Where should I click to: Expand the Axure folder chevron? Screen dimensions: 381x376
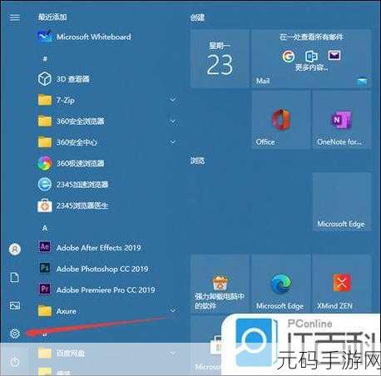(173, 310)
